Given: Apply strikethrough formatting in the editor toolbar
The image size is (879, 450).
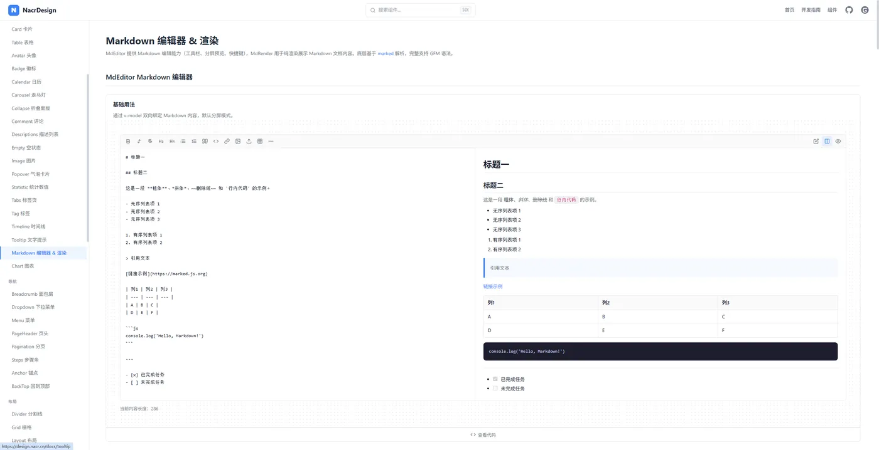Looking at the screenshot, I should [150, 141].
